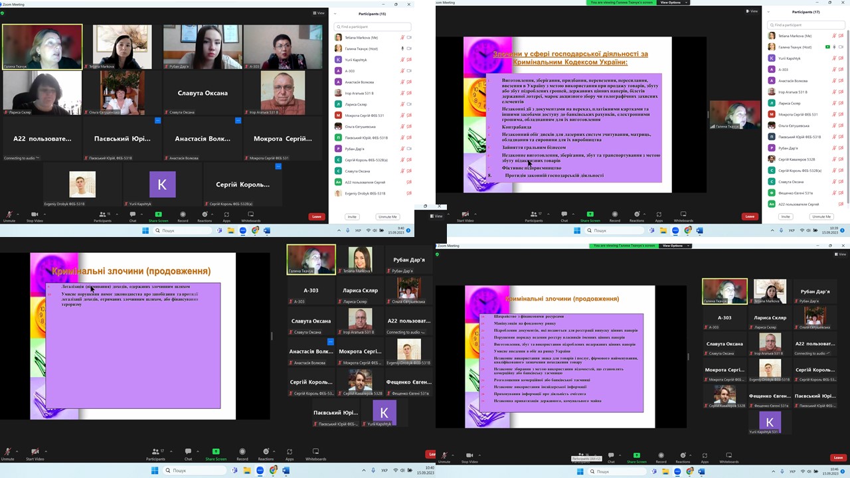Click Leave in the Participants (15) window

(x=317, y=216)
